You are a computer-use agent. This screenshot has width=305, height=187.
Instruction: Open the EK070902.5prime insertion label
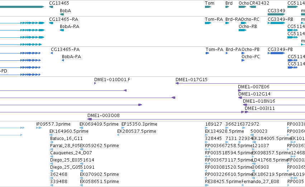pos(99,174)
